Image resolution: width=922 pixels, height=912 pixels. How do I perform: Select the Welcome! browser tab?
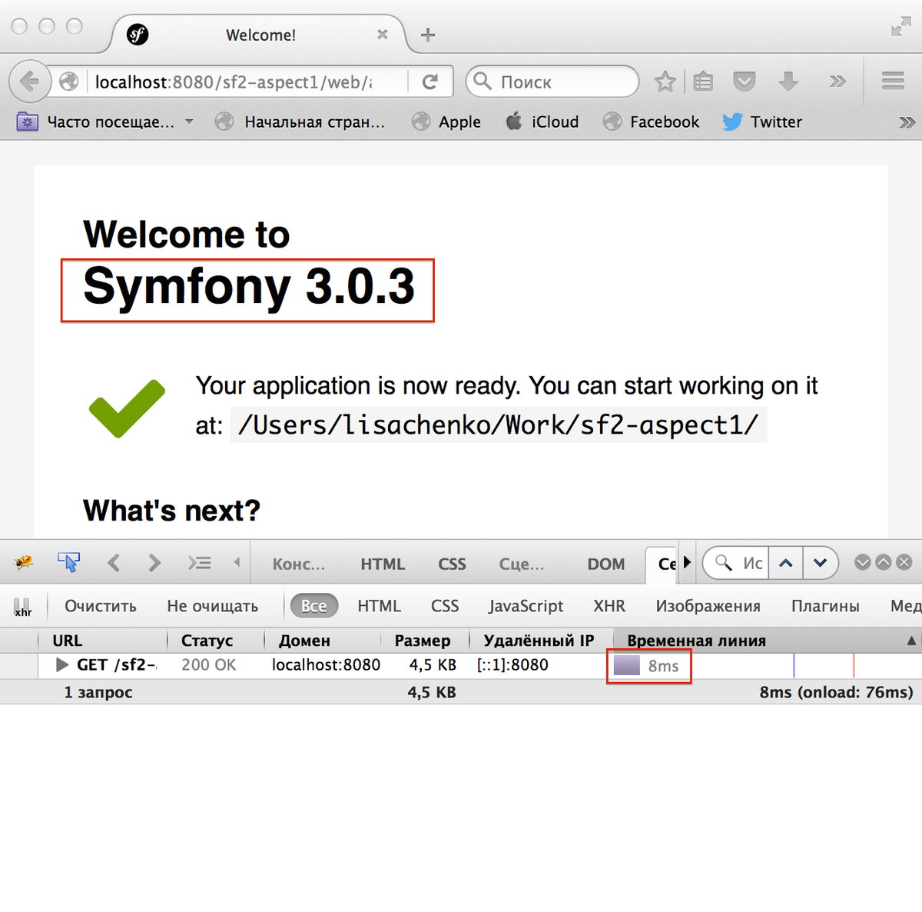(x=260, y=35)
